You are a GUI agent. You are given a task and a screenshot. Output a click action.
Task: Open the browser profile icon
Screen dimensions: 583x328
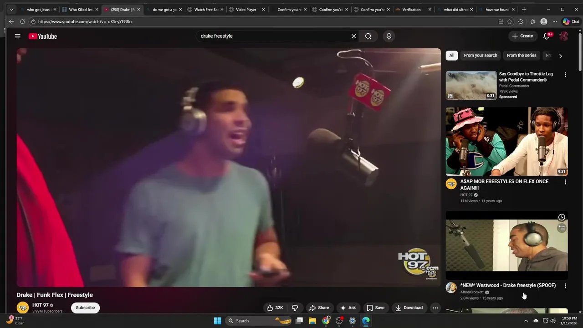pyautogui.click(x=544, y=21)
